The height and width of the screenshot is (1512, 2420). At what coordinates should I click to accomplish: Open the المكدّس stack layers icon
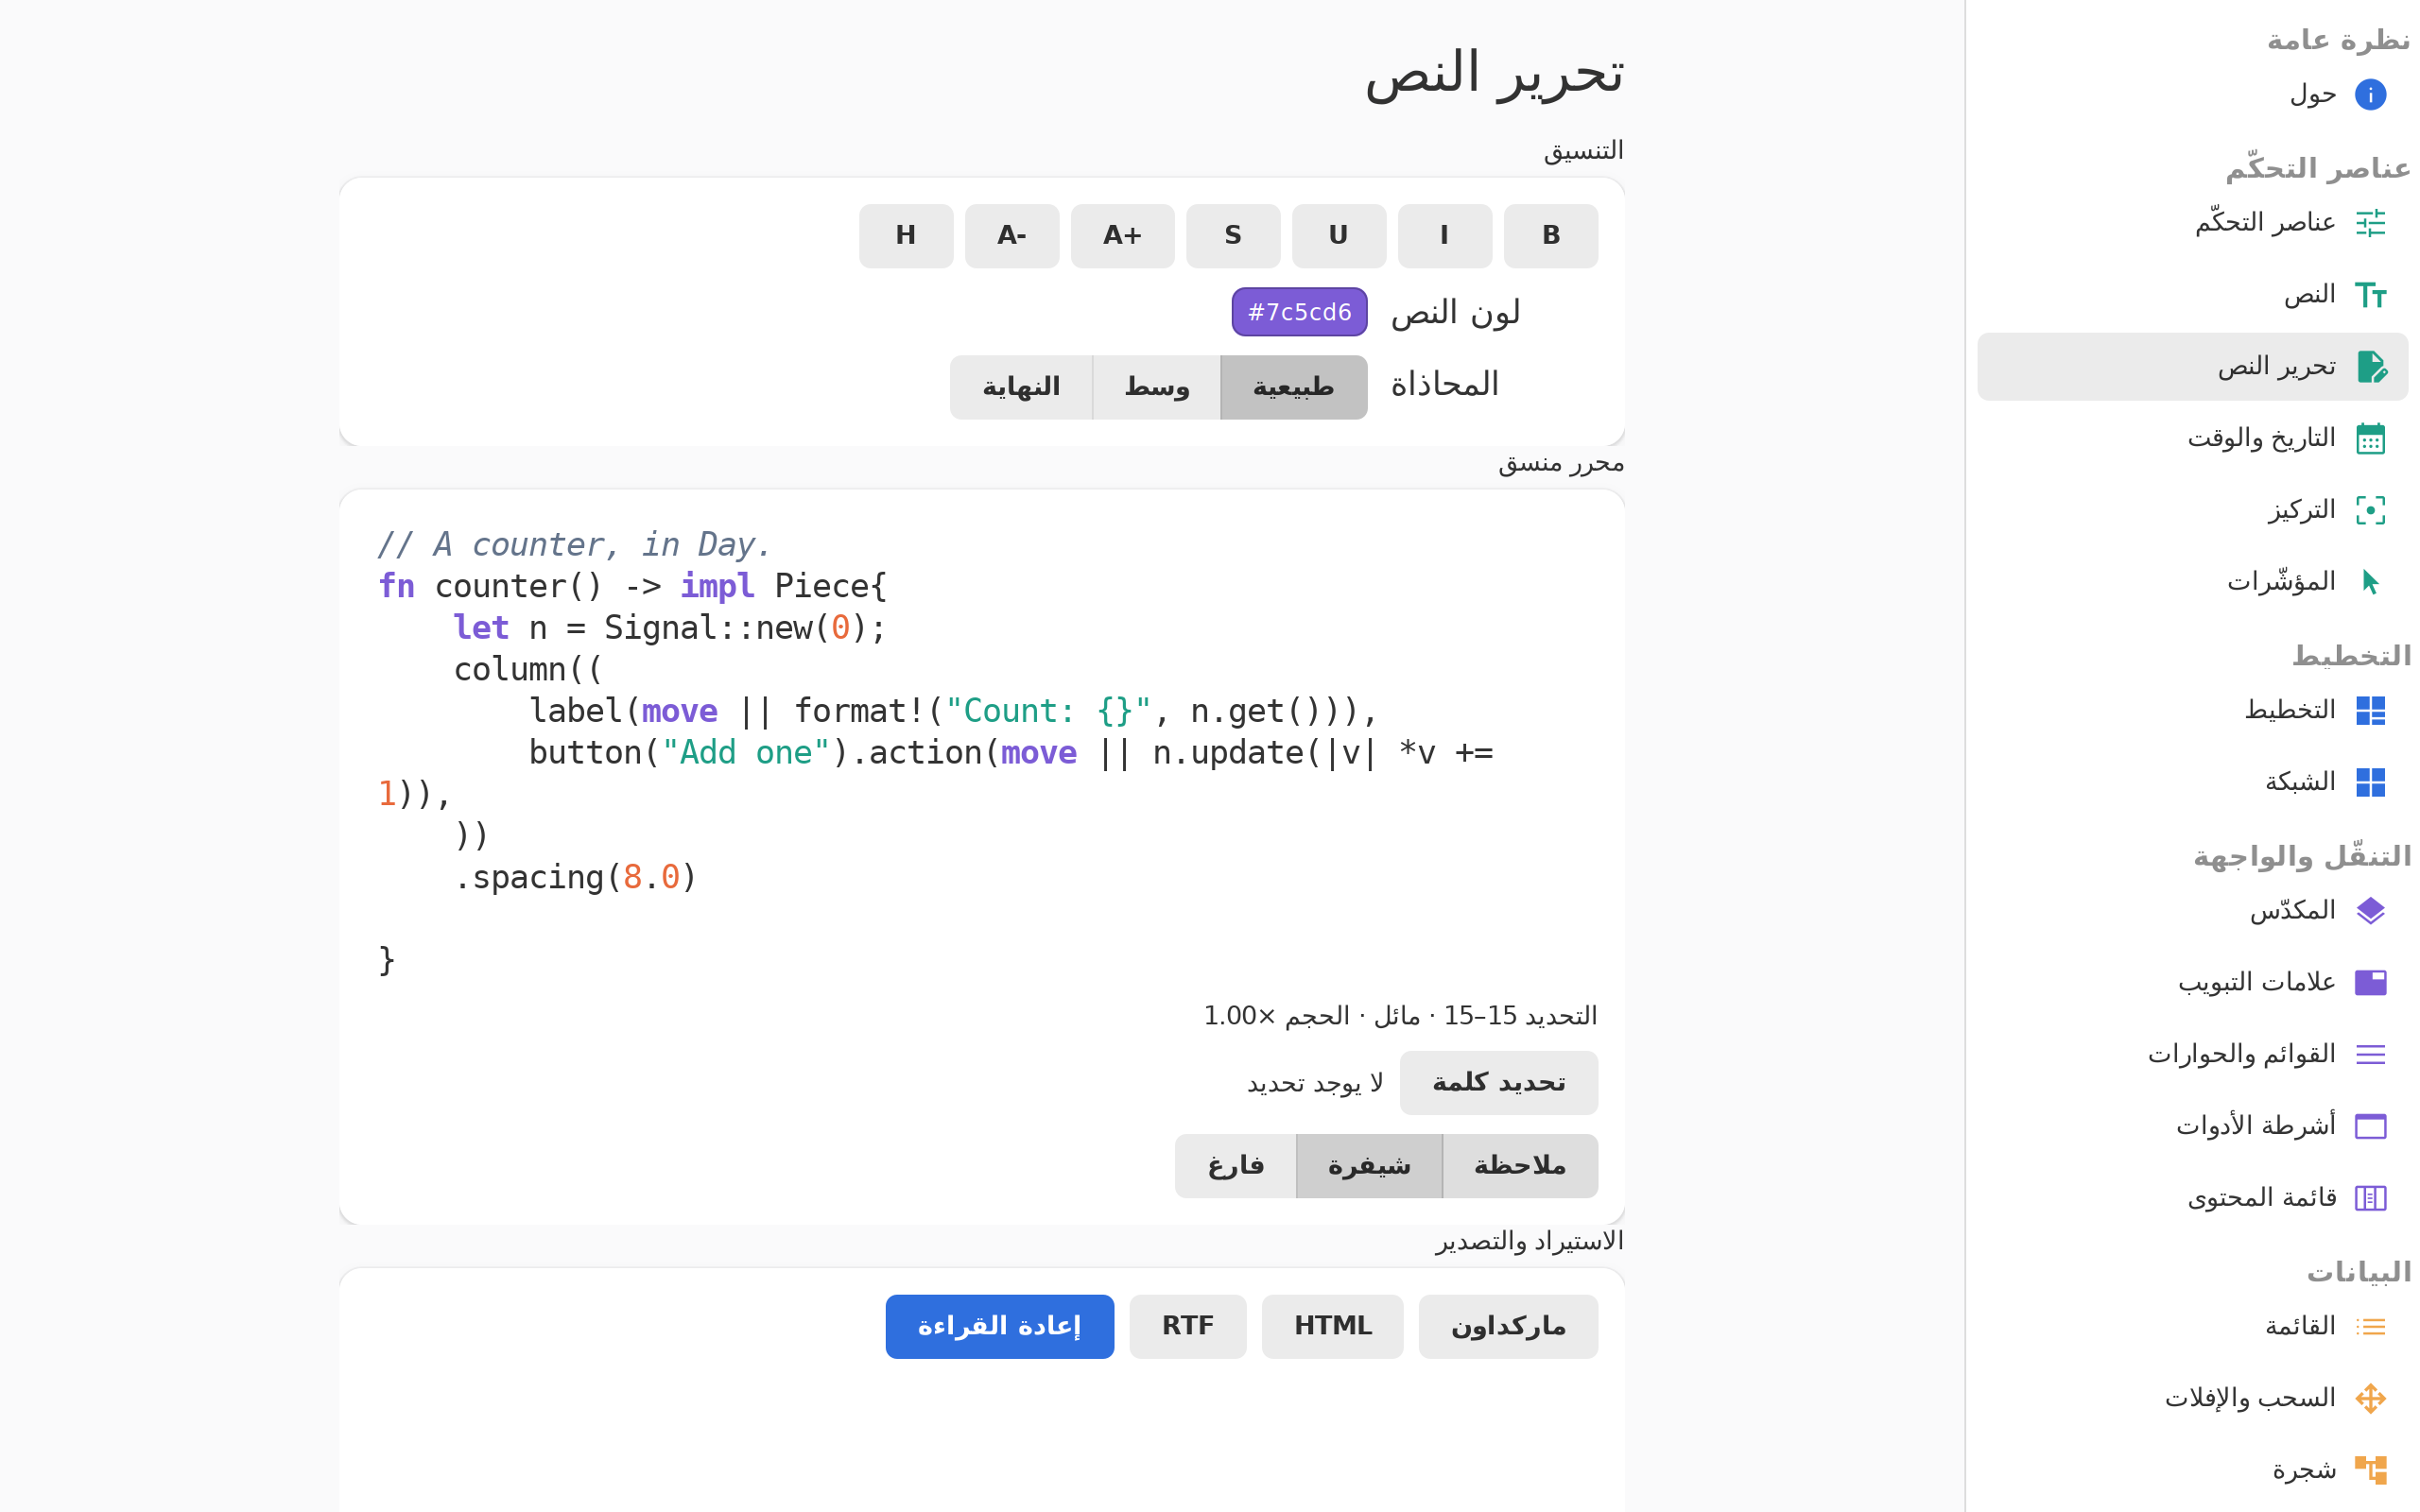(x=2370, y=910)
